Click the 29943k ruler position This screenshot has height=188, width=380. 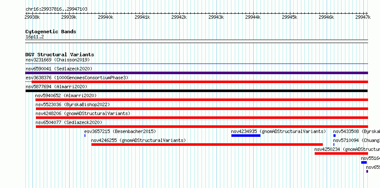[216, 17]
